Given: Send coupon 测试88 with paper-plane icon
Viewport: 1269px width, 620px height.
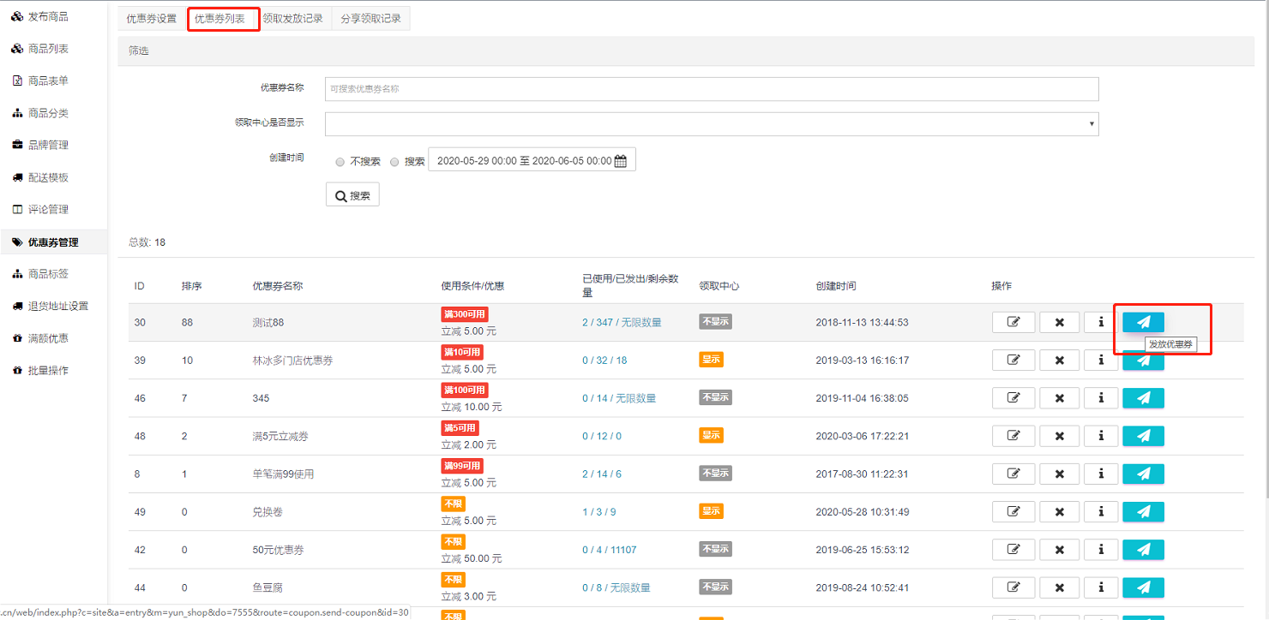Looking at the screenshot, I should (1143, 322).
